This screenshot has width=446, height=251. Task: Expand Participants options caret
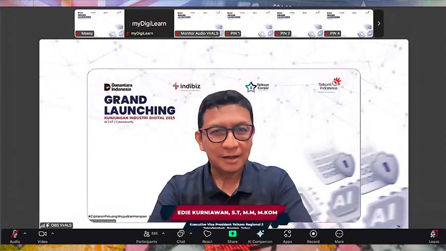[x=163, y=233]
